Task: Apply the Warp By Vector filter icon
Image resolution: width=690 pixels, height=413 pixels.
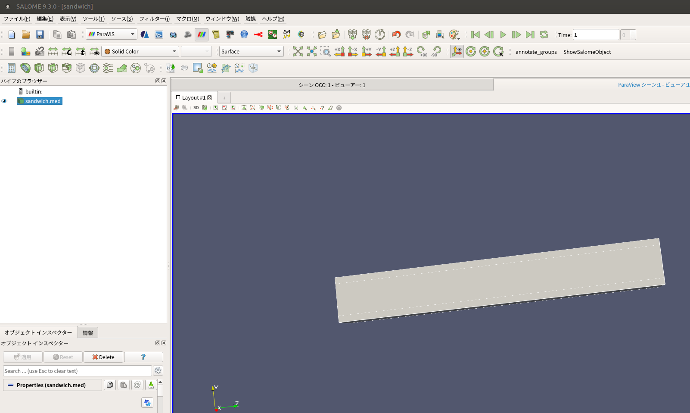Action: pos(122,68)
